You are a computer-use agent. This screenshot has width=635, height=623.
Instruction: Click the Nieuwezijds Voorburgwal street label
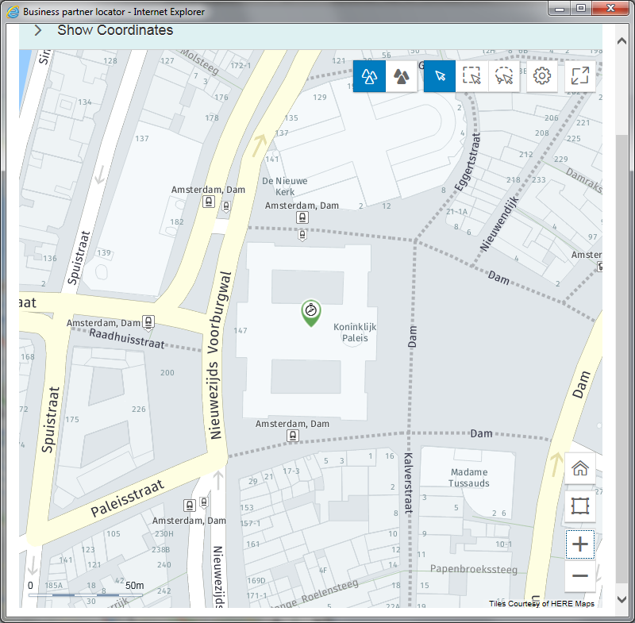tap(217, 356)
